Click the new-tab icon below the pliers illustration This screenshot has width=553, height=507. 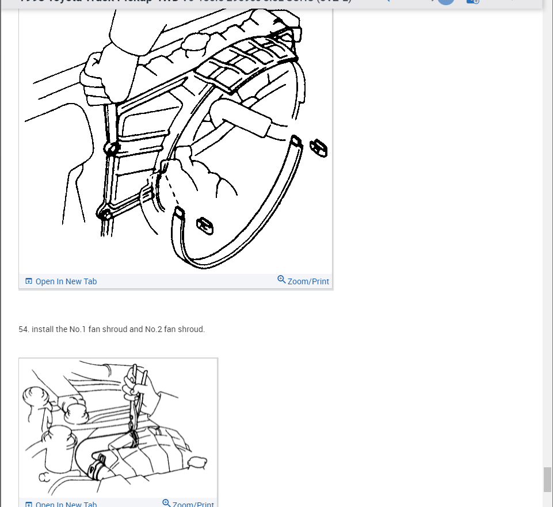(x=29, y=504)
